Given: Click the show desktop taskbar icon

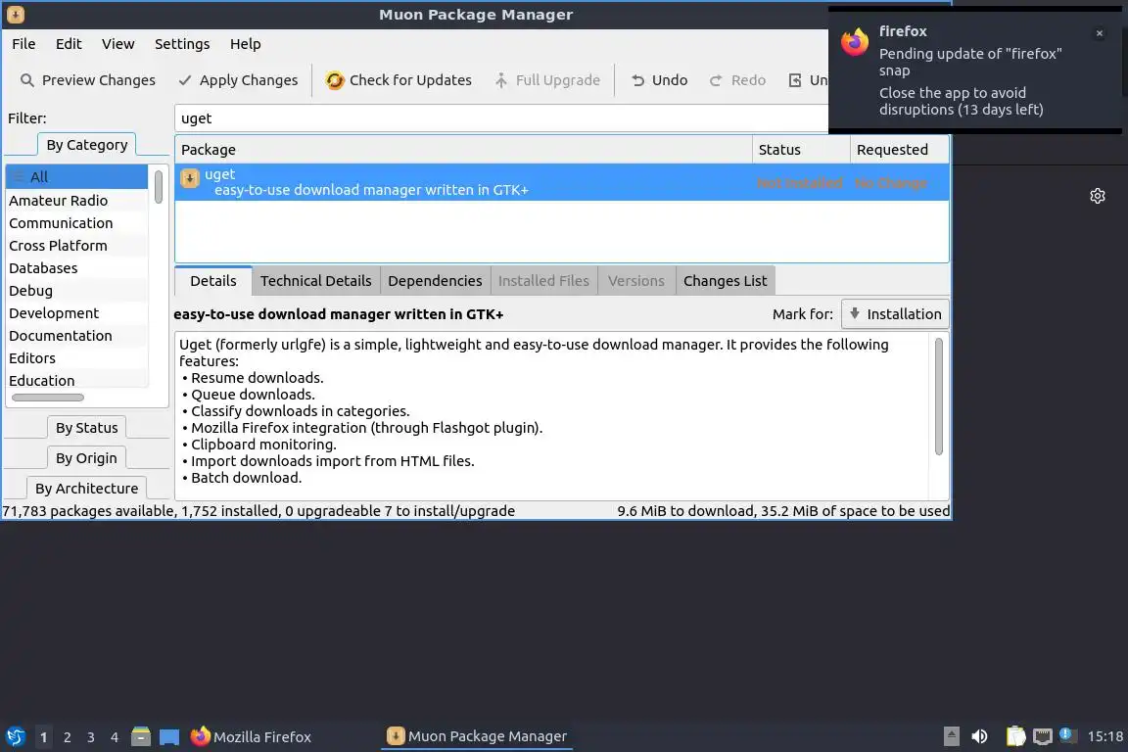Looking at the screenshot, I should (169, 736).
